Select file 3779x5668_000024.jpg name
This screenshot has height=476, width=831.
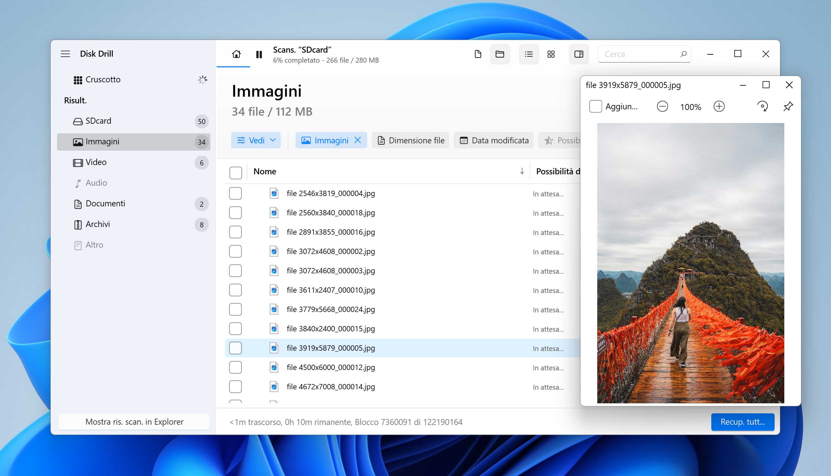[331, 309]
